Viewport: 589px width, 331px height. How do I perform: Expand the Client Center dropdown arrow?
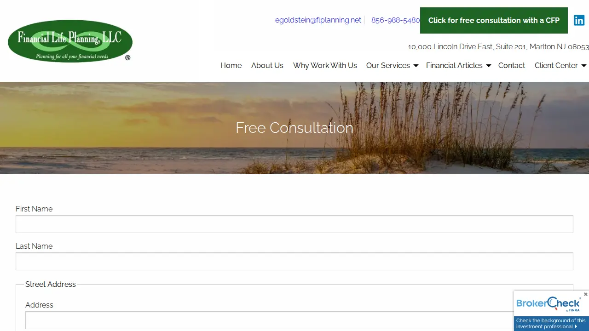click(583, 66)
